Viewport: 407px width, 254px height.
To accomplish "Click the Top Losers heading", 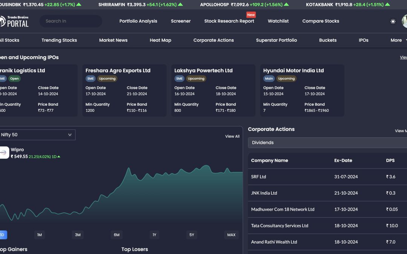I will (x=135, y=249).
